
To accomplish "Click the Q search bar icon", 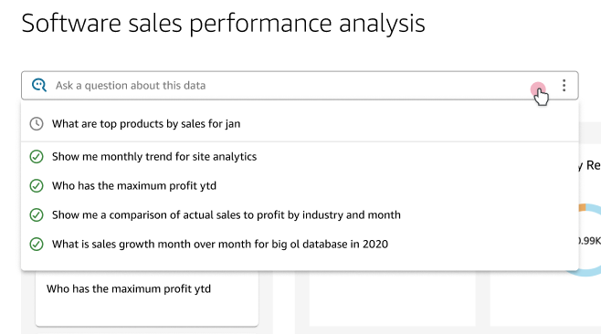I will point(39,85).
